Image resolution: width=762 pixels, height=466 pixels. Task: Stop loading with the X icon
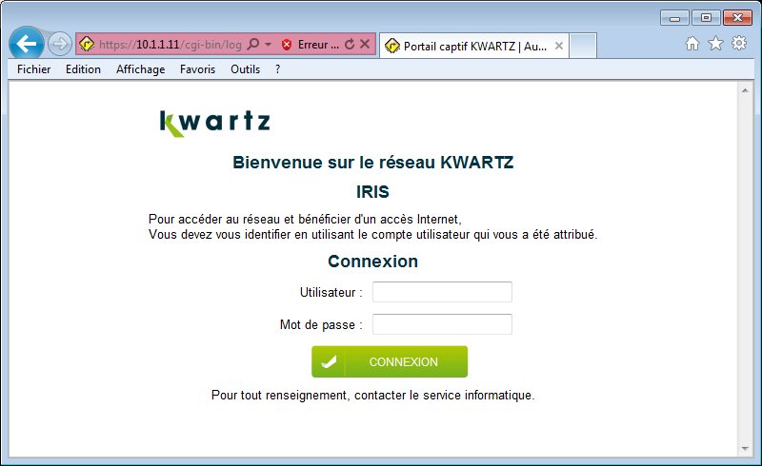pos(365,44)
